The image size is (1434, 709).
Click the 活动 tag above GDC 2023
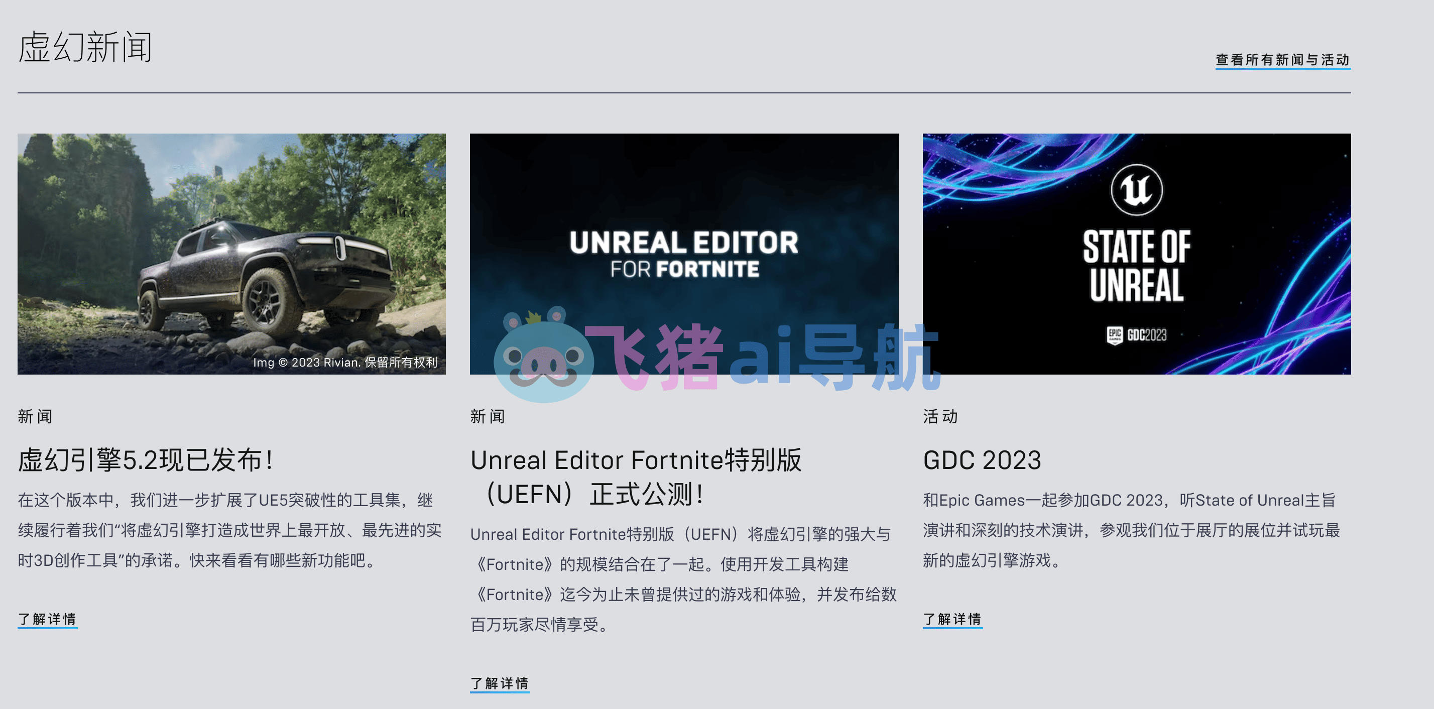tap(940, 416)
